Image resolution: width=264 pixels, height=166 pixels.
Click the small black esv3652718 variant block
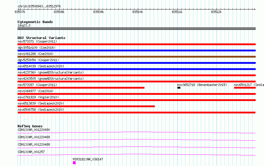179,88
